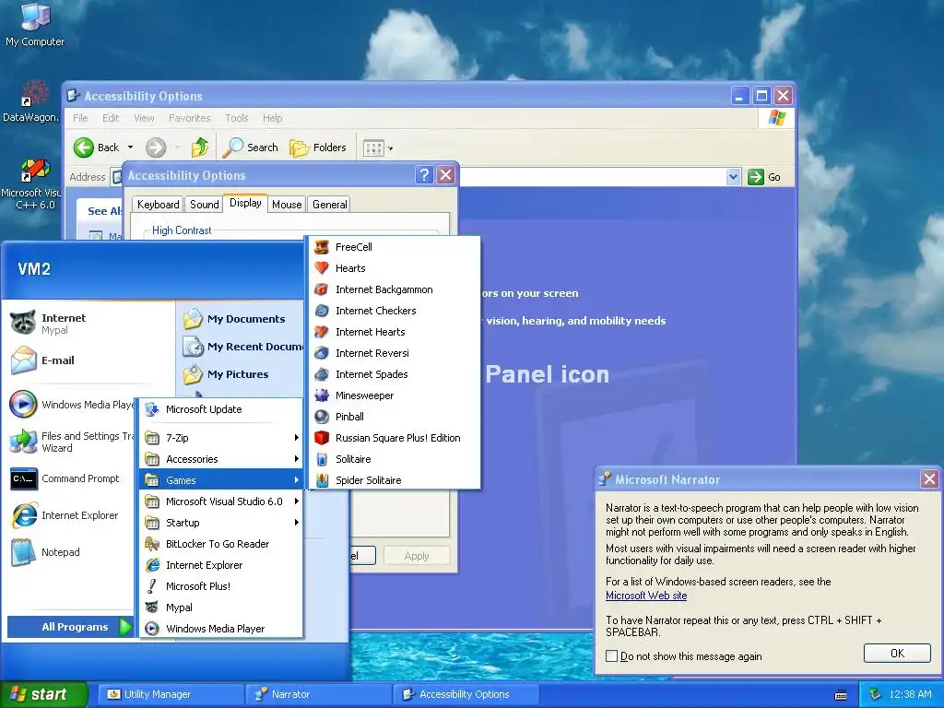This screenshot has height=708, width=944.
Task: Switch to the Keyboard tab
Action: coord(159,205)
